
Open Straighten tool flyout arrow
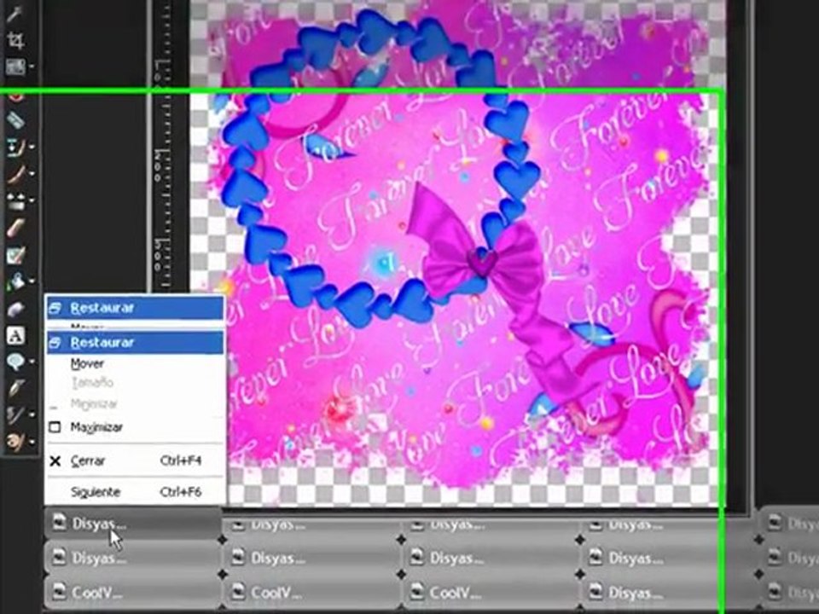[x=32, y=67]
